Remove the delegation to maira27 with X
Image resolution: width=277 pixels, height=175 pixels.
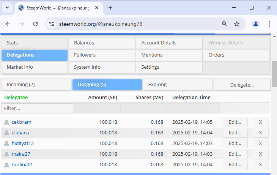coord(260,154)
